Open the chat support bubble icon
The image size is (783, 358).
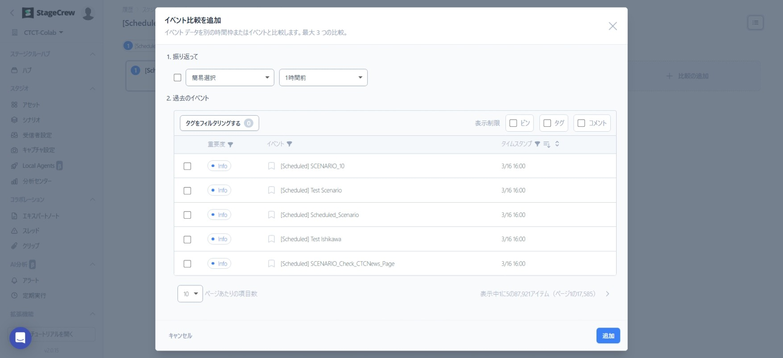(x=20, y=338)
